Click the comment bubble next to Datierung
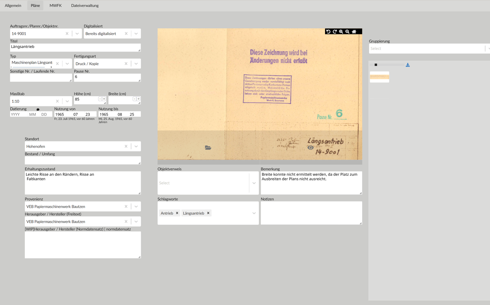490x305 pixels. tap(38, 109)
